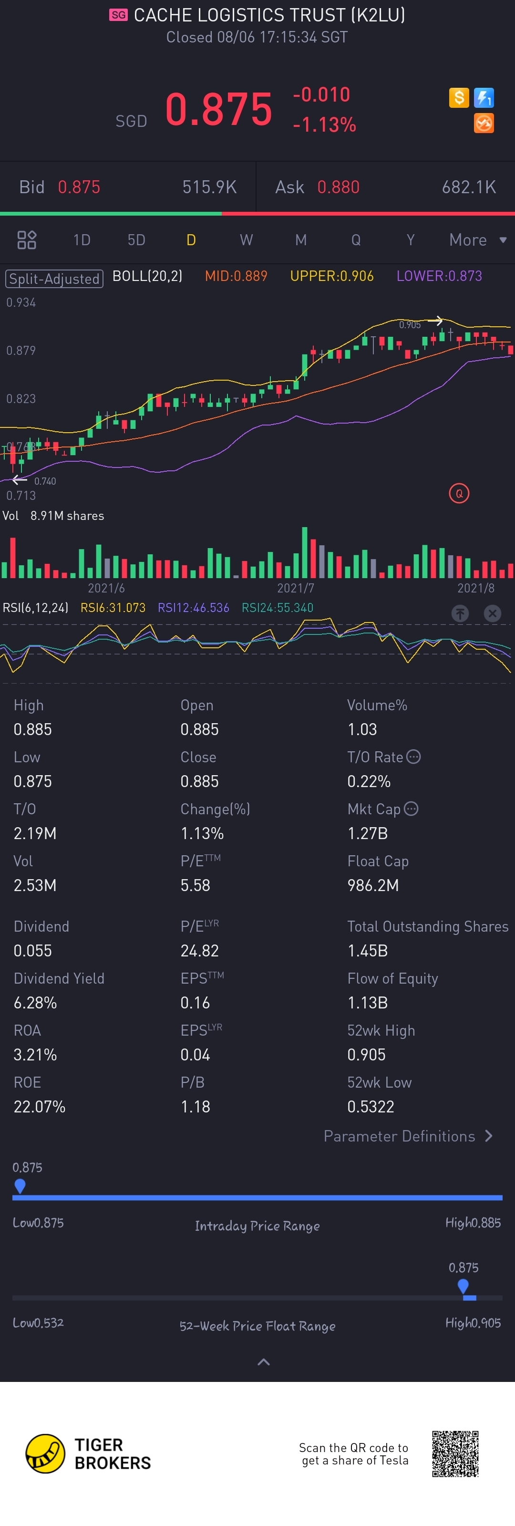Tap the SG market flag badge
Image resolution: width=515 pixels, height=1526 pixels.
click(x=118, y=15)
